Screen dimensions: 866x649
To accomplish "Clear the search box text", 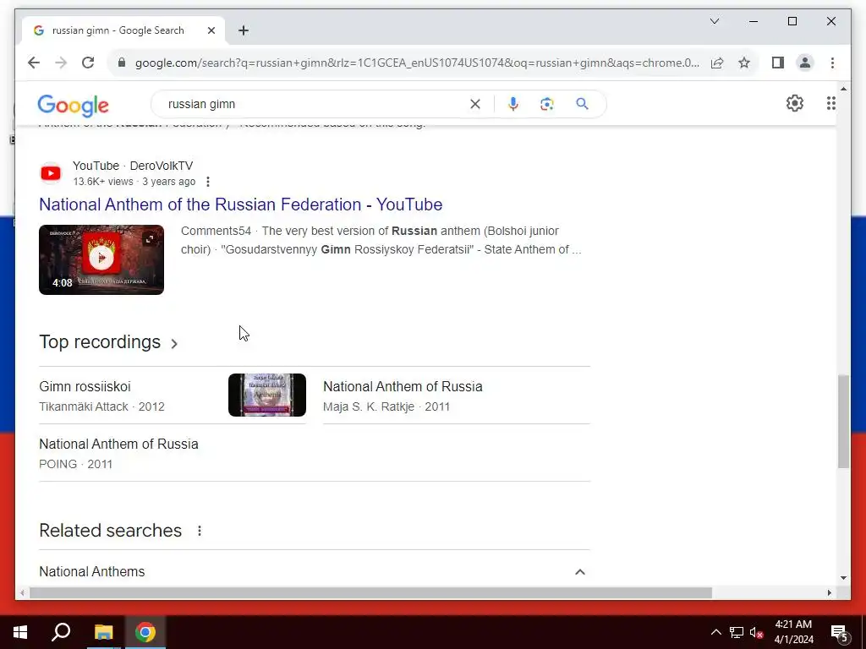I will pos(475,104).
